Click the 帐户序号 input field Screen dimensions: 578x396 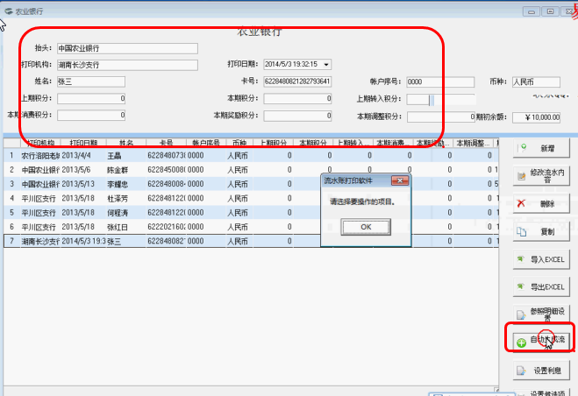pyautogui.click(x=440, y=81)
